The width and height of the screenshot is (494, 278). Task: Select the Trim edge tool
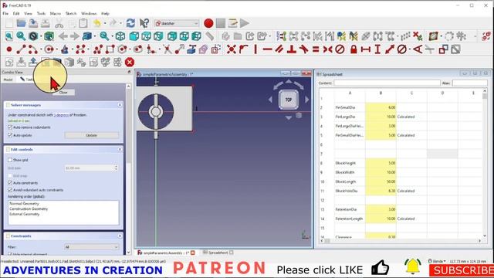point(167,49)
